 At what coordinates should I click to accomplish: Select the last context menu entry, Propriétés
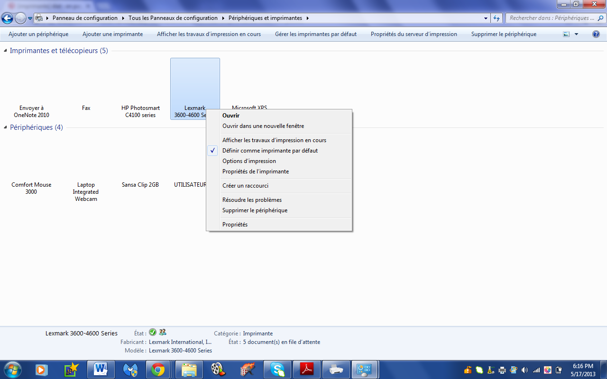[279, 225]
